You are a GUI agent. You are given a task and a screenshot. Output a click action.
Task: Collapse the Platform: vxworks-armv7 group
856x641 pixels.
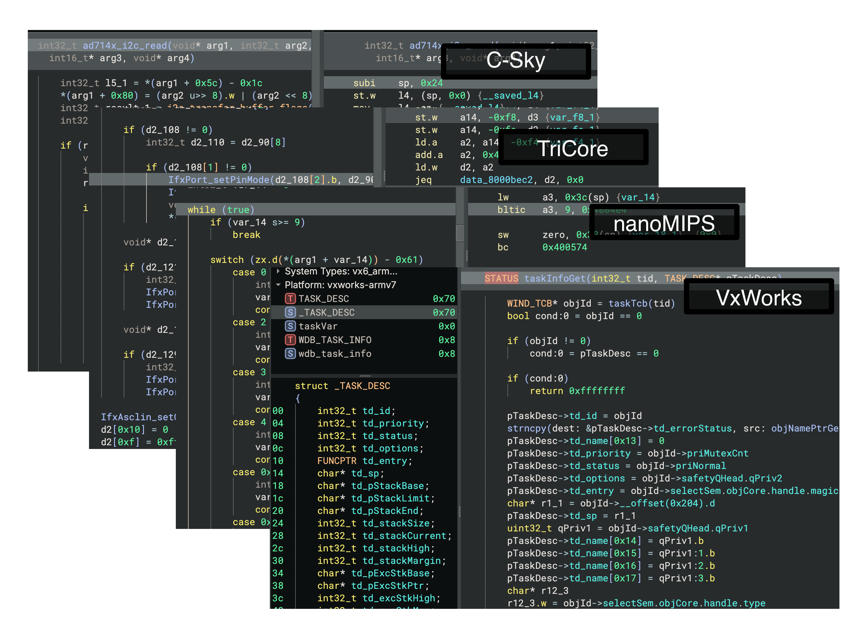(x=278, y=285)
